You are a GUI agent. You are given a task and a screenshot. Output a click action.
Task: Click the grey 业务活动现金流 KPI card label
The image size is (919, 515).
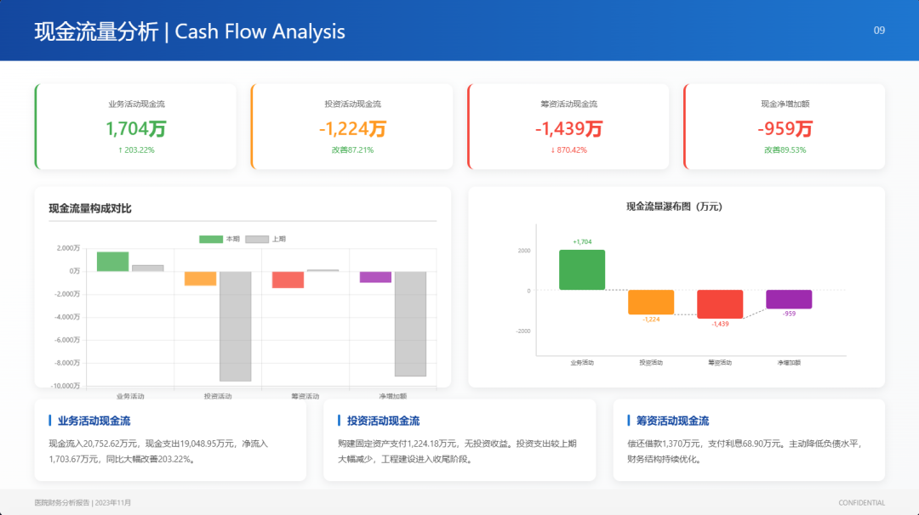click(136, 105)
